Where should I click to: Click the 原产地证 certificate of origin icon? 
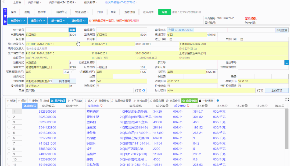pos(59,101)
